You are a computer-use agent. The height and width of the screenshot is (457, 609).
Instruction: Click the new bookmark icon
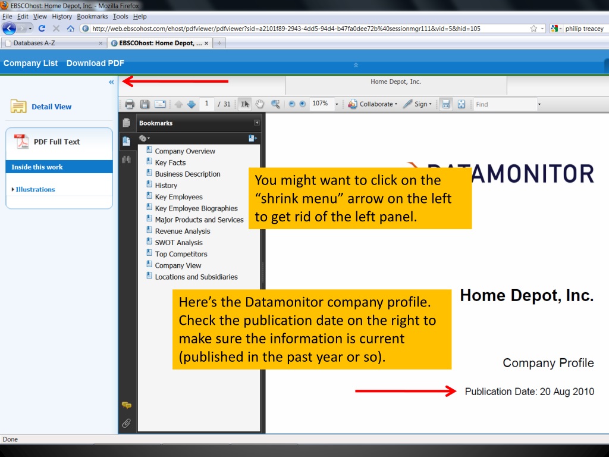click(x=252, y=138)
